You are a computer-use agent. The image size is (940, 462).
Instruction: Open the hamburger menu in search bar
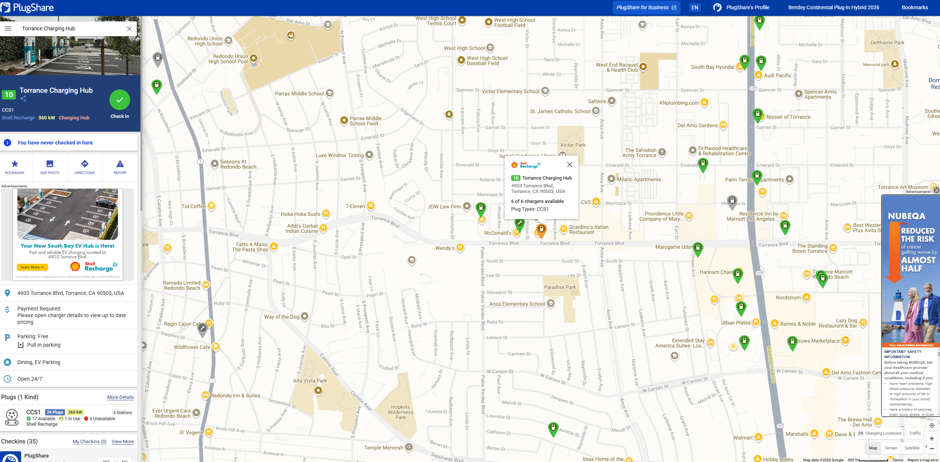click(8, 28)
